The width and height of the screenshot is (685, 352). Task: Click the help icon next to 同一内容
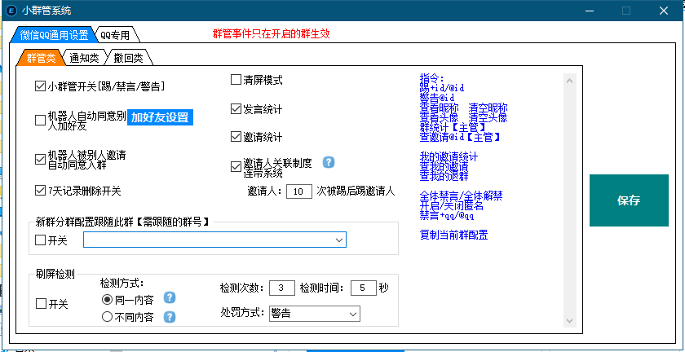[x=170, y=298]
